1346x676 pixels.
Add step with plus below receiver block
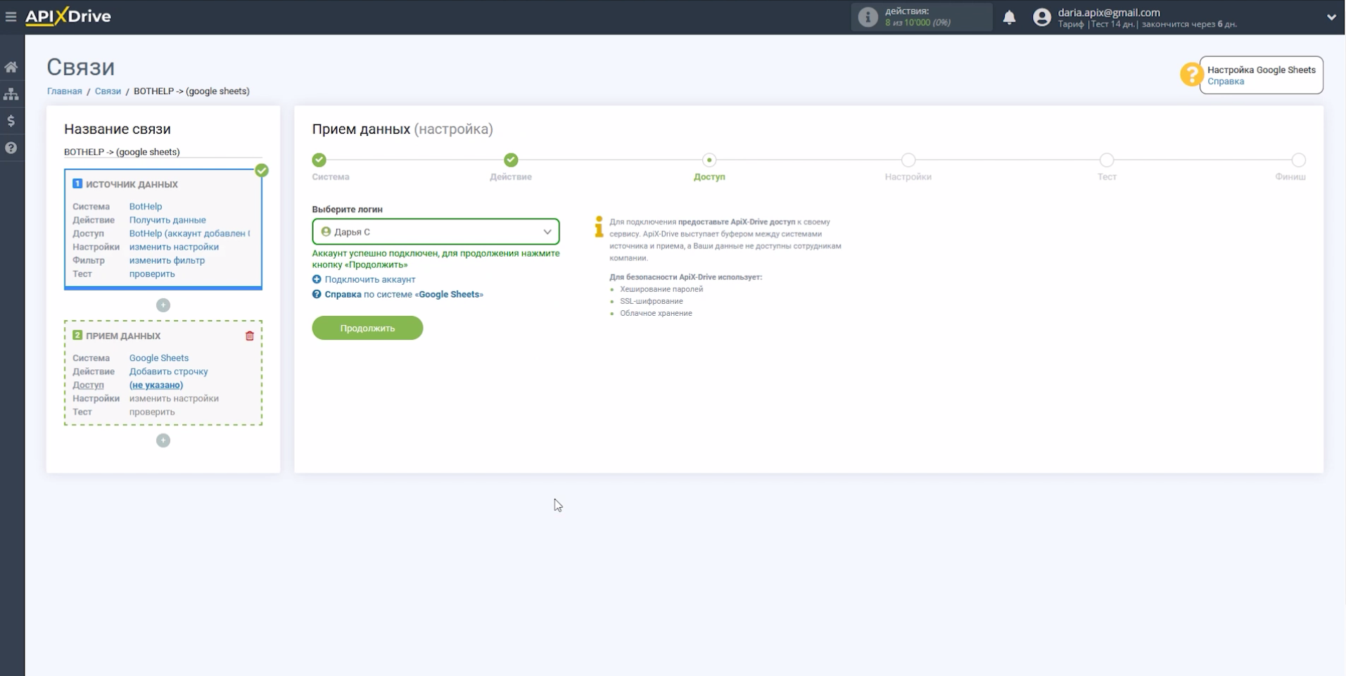pos(163,440)
